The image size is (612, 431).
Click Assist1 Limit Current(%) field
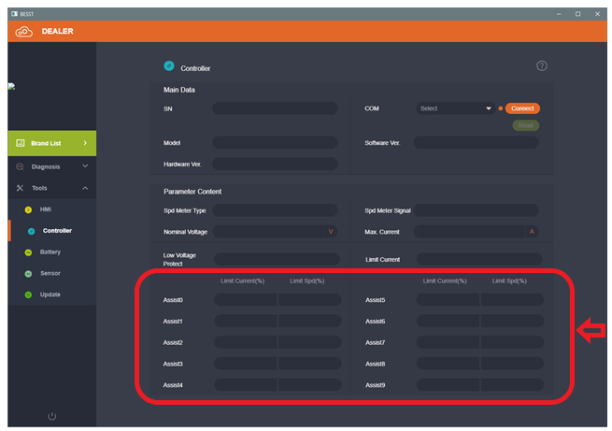(246, 321)
